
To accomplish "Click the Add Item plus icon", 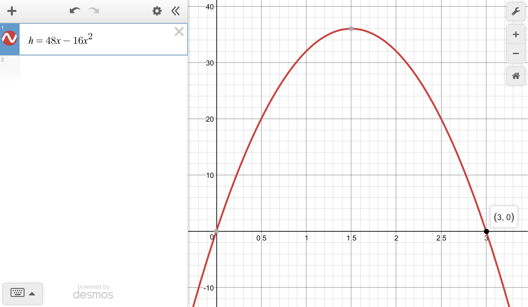I will pyautogui.click(x=12, y=11).
